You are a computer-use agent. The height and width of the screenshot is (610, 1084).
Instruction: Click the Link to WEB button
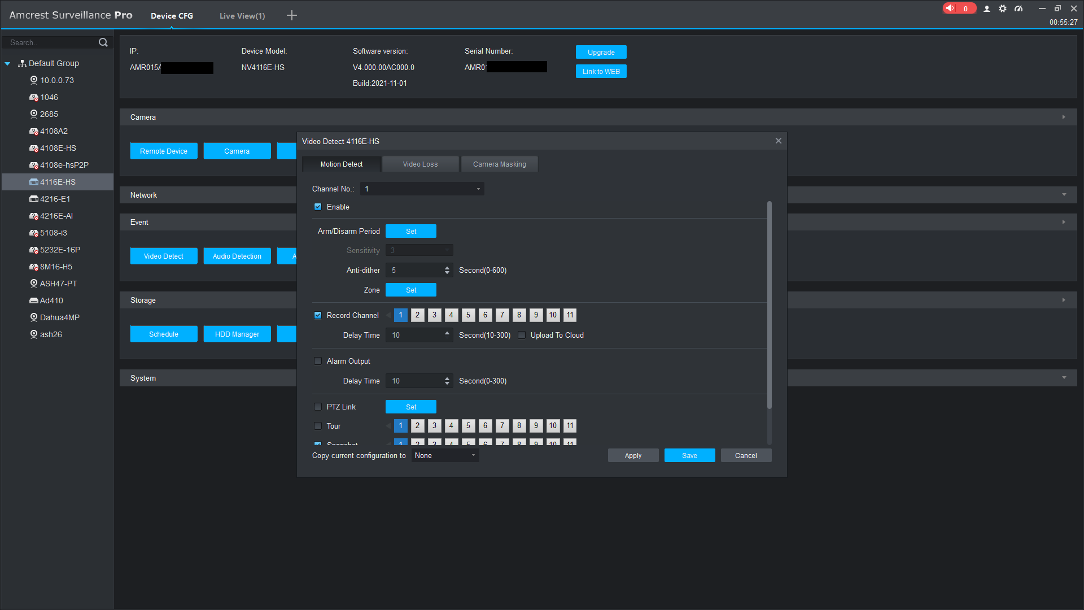coord(601,71)
